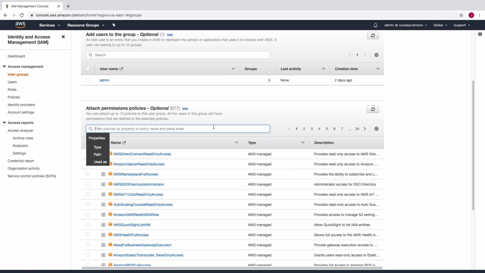This screenshot has height=273, width=485.
Task: Refresh the users list in Add users section
Action: point(373,35)
